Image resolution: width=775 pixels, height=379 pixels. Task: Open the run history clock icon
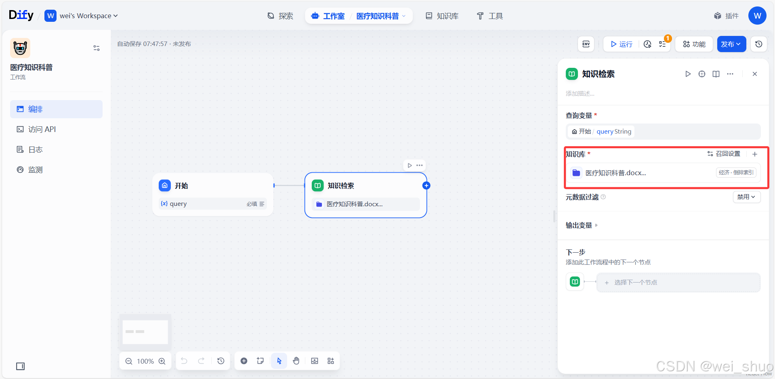[647, 44]
